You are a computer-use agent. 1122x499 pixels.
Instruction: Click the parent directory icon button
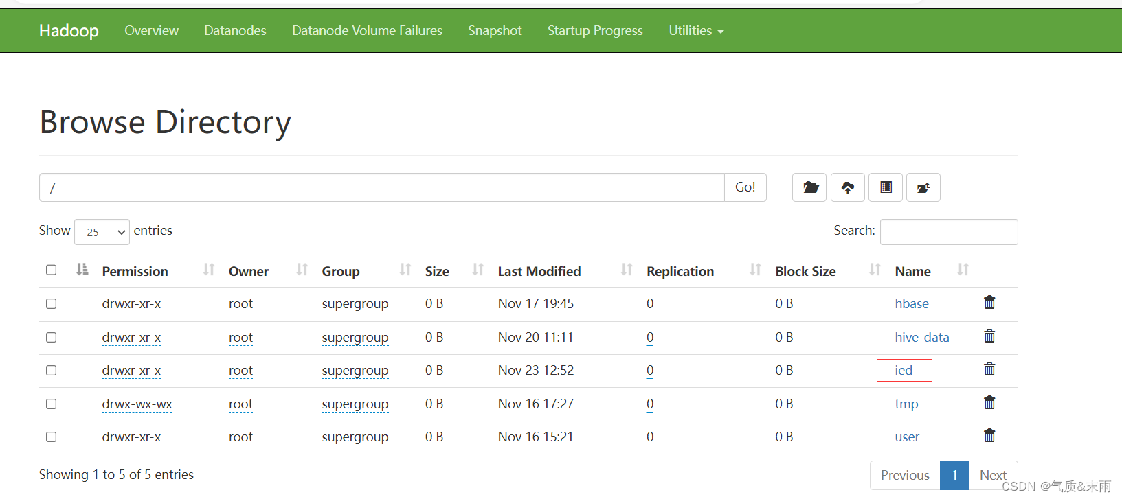click(923, 187)
